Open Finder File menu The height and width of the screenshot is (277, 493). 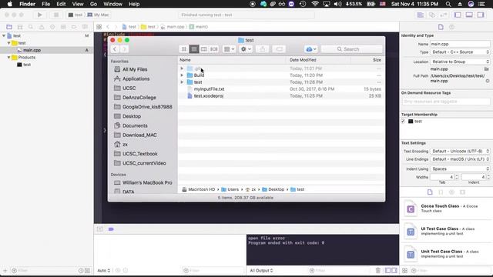(x=46, y=4)
